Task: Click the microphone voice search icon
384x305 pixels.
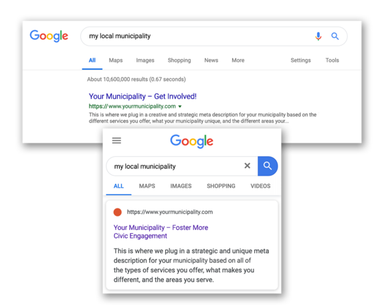Action: pyautogui.click(x=318, y=36)
